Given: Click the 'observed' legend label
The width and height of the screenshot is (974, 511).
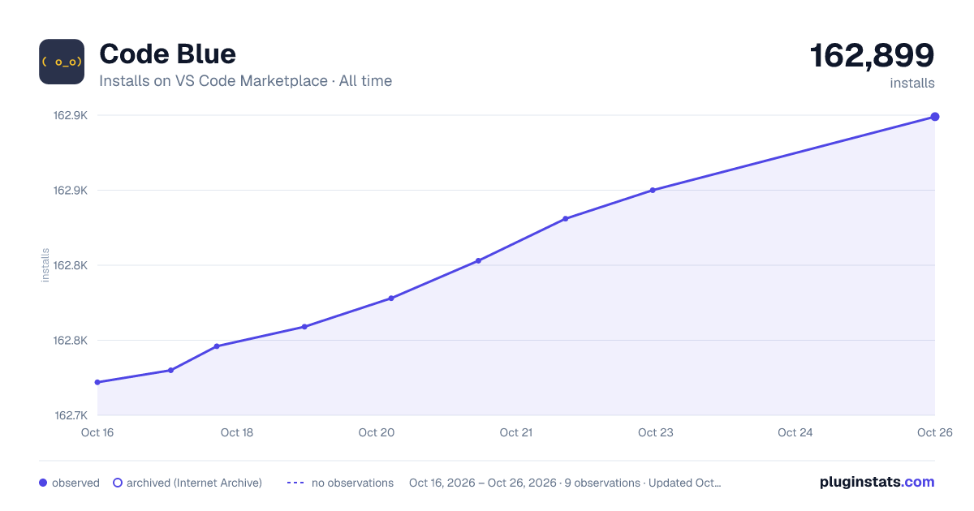Looking at the screenshot, I should tap(75, 483).
